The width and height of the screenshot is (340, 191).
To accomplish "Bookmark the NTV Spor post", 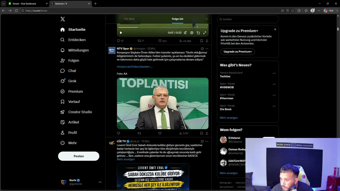I will 202,133.
